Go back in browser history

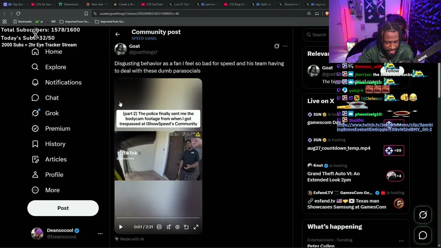(x=4, y=13)
